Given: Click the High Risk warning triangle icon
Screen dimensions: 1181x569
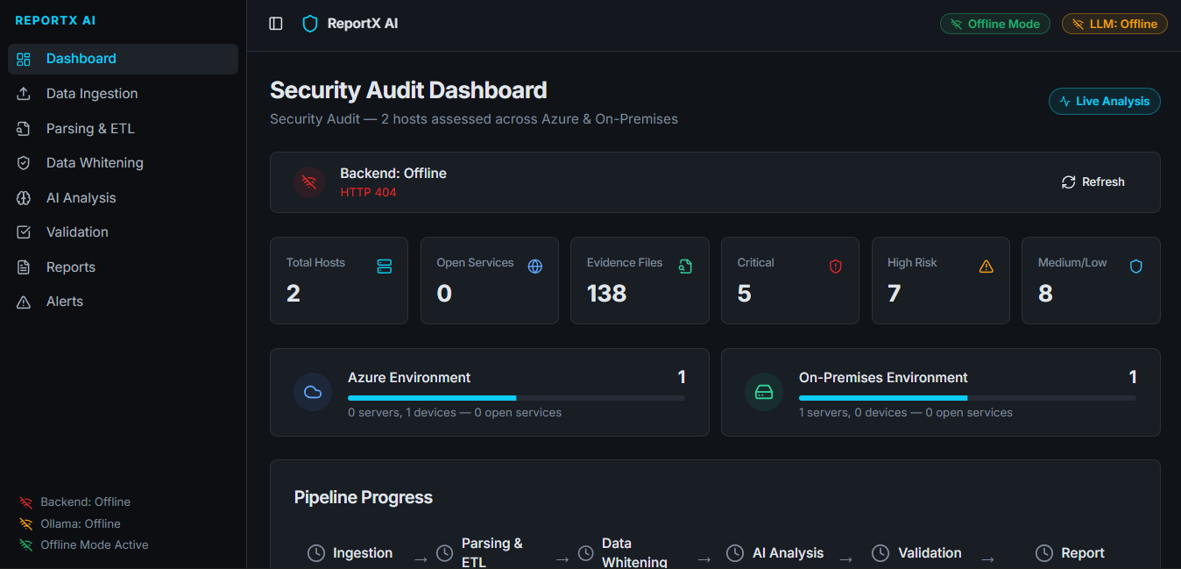Looking at the screenshot, I should coord(987,266).
